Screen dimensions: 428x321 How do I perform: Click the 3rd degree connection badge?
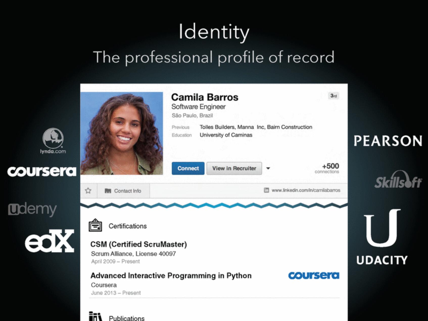point(334,96)
